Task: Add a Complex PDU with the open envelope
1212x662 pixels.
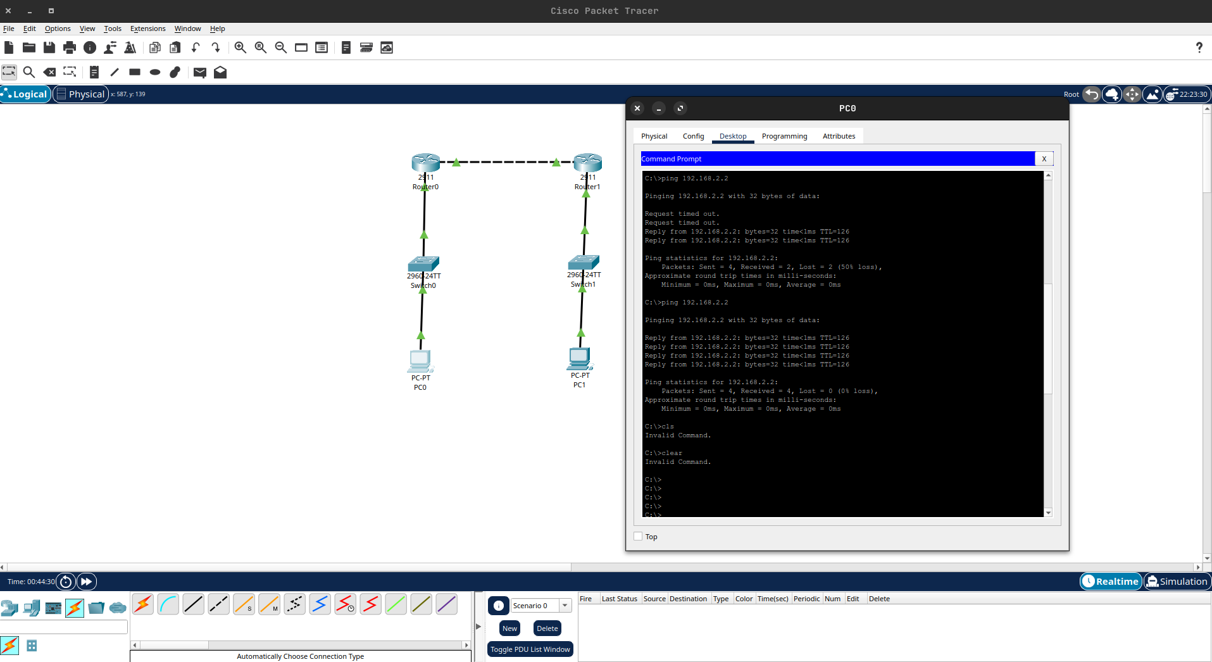Action: 220,72
